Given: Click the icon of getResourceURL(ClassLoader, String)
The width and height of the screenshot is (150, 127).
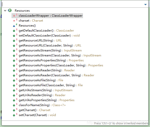Looking at the screenshot, I should tap(14, 46).
